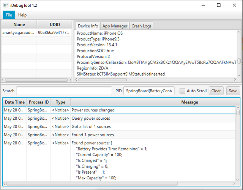243x190 pixels.
Task: Focus the Search input field
Action: pos(64,91)
